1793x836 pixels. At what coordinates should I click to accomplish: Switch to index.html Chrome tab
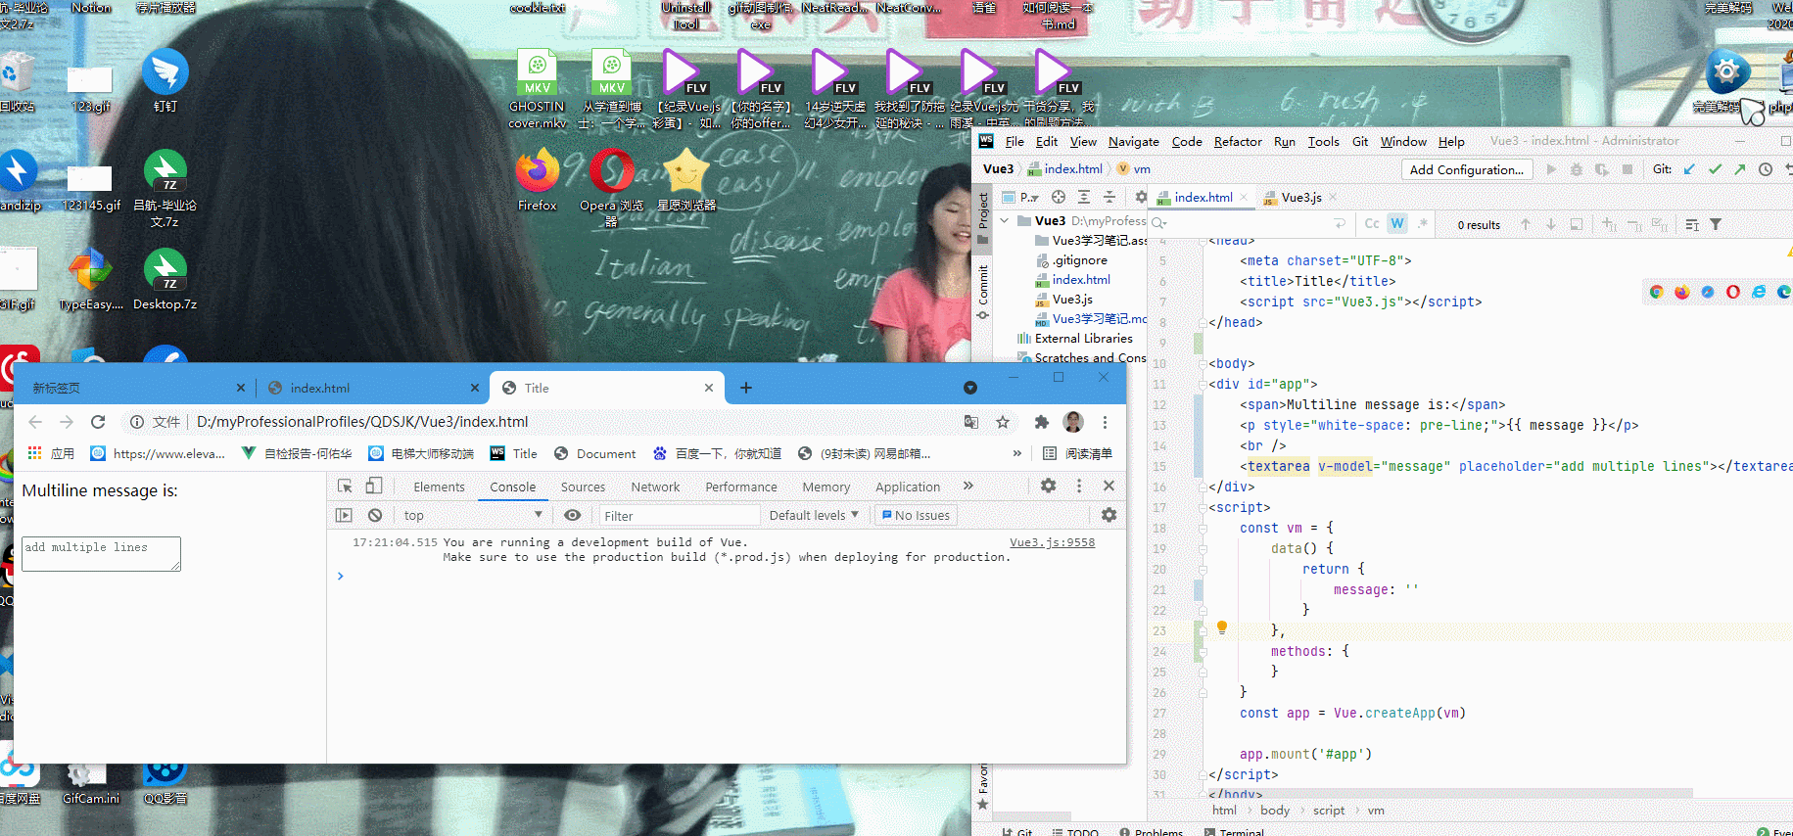pyautogui.click(x=373, y=388)
